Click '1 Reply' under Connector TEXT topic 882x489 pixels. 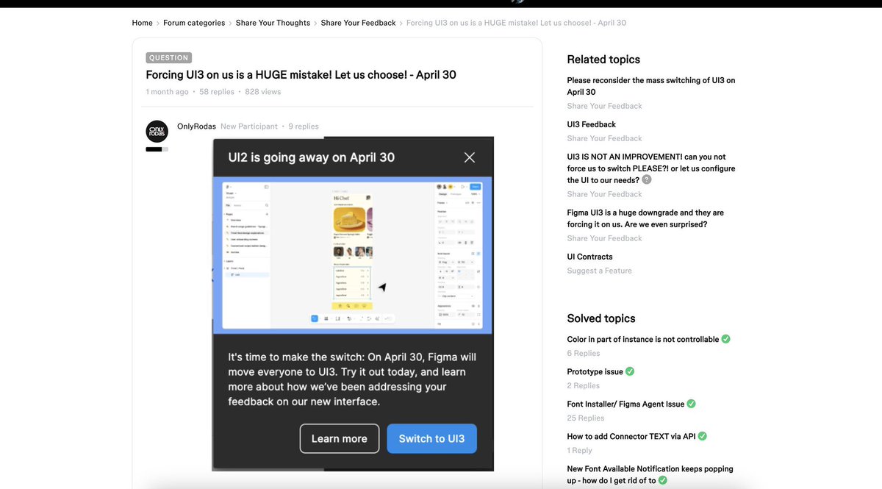(x=580, y=450)
